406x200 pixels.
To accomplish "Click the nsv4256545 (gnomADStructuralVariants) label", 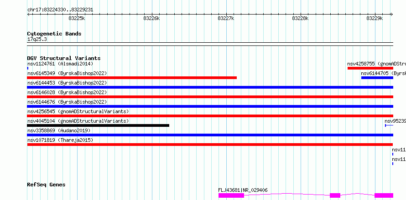I will (78, 111).
